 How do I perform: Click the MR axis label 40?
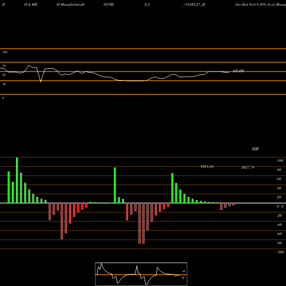[x=279, y=188]
